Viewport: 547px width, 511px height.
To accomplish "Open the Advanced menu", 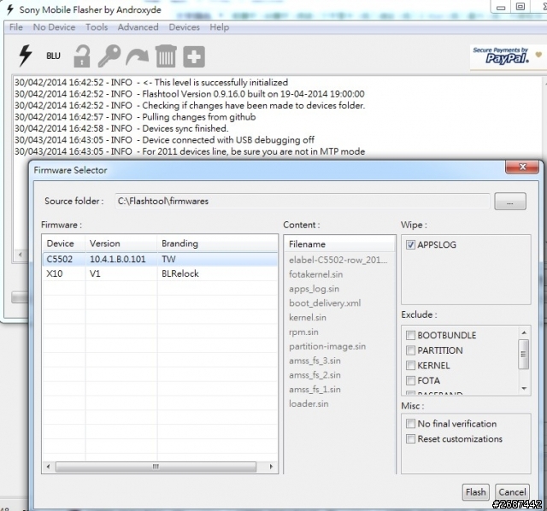I will 138,27.
